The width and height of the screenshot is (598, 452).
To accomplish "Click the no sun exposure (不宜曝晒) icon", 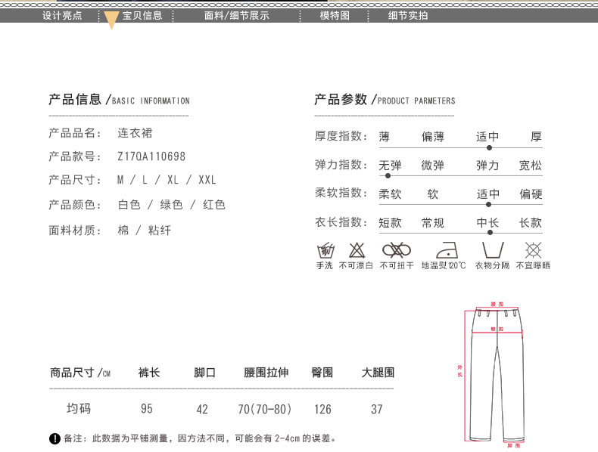I will [533, 250].
